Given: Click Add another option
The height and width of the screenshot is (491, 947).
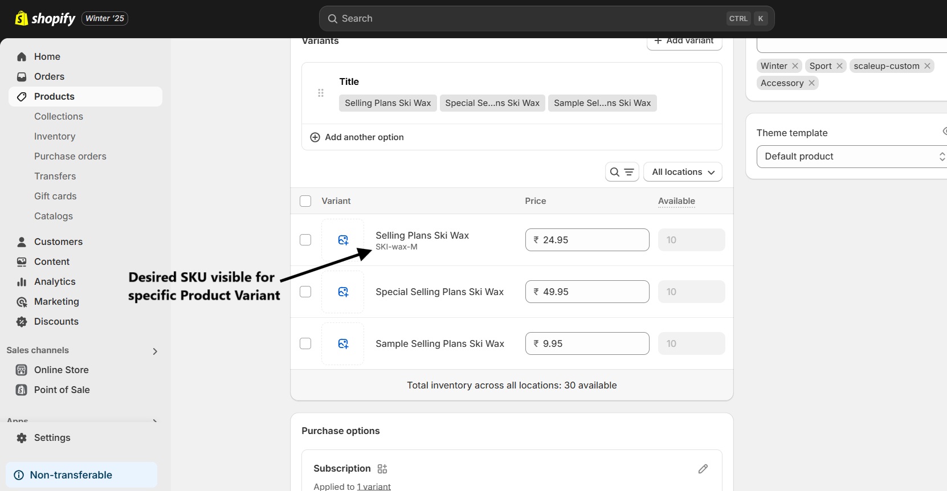Looking at the screenshot, I should pyautogui.click(x=364, y=137).
